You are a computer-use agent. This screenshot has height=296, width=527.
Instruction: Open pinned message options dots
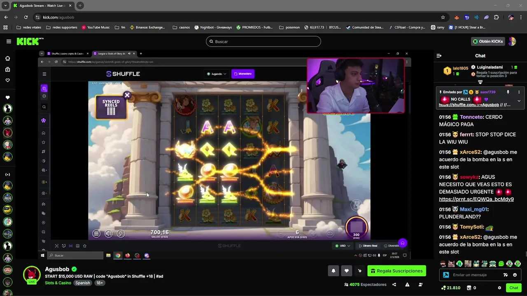[x=519, y=92]
